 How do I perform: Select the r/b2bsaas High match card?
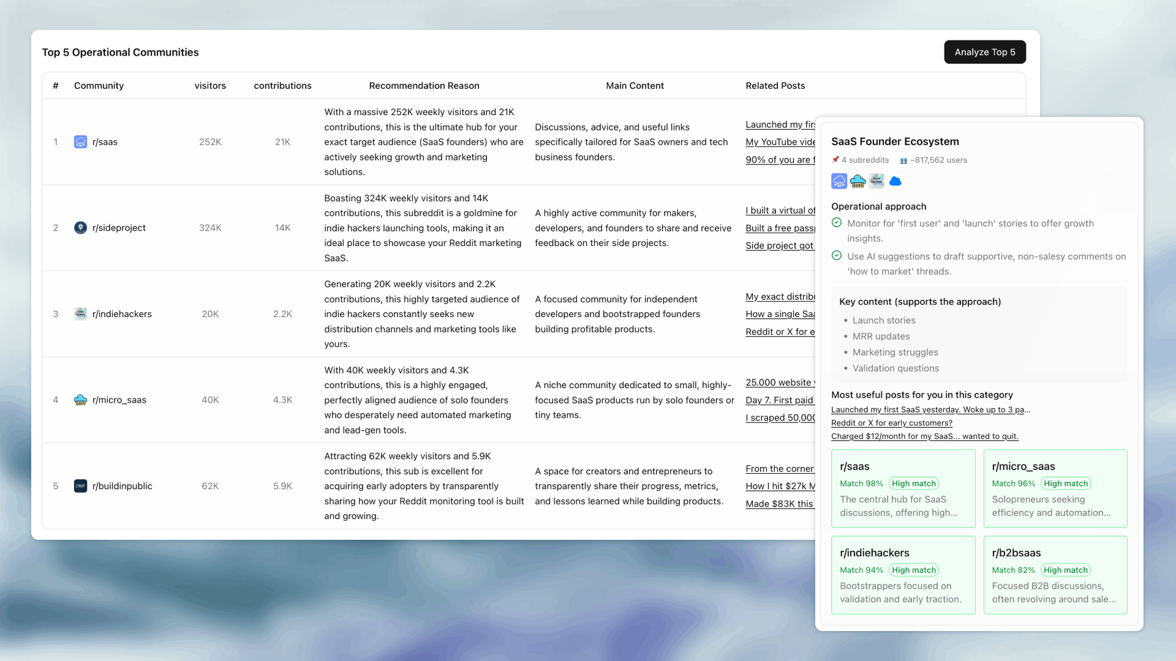click(1055, 575)
